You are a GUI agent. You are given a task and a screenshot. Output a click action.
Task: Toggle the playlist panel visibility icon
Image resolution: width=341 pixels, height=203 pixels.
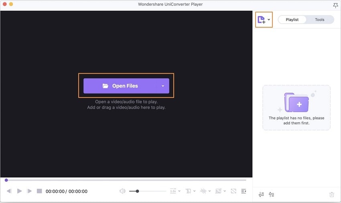point(244,191)
